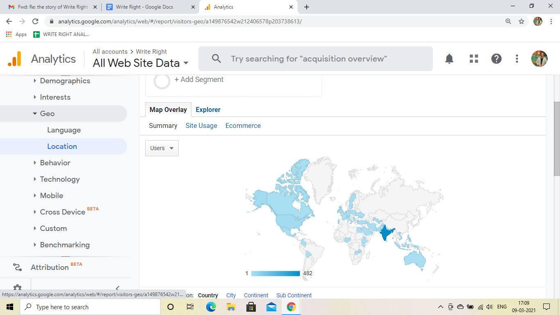Select the City primary dimension
560x315 pixels.
[x=231, y=295]
